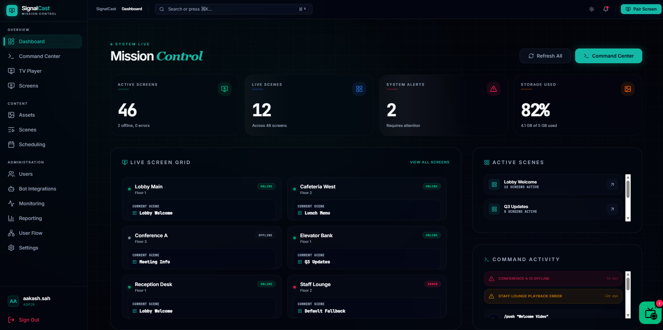Screen dimensions: 663x330
Task: Click the Scheduling calendar icon
Action: [x=11, y=144]
